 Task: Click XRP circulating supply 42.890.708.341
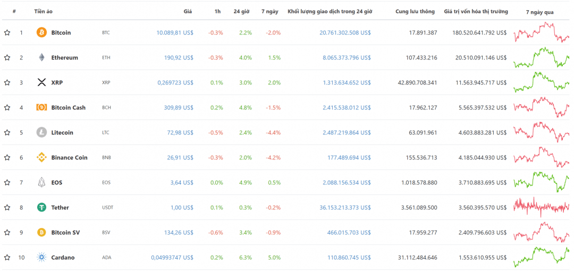click(x=417, y=82)
